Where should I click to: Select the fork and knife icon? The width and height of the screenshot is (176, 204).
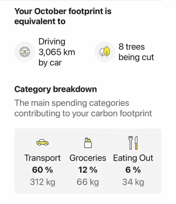[133, 142]
